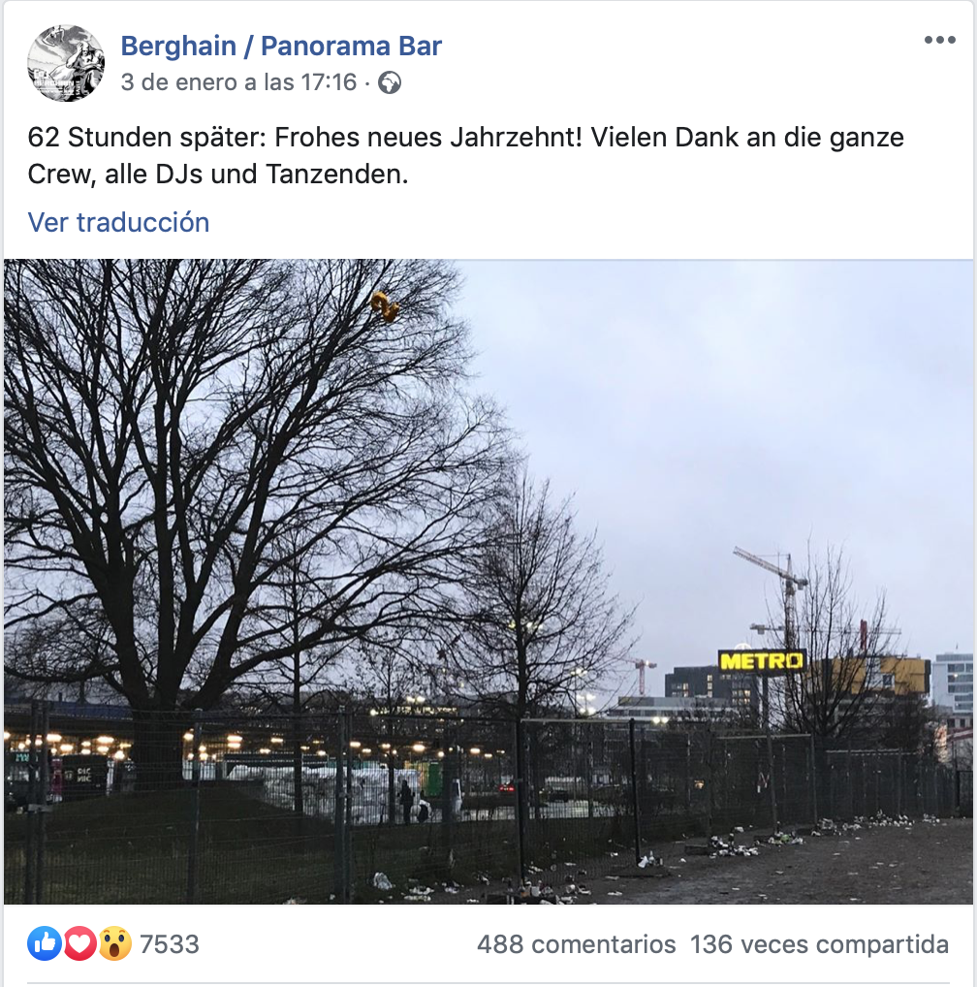The width and height of the screenshot is (977, 987).
Task: Click the post text starting 62 Stunden später
Action: click(465, 155)
